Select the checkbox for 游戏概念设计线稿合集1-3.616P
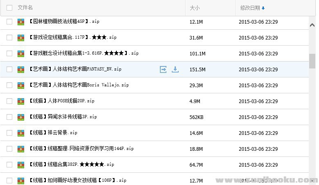319x185 pixels. point(9,53)
